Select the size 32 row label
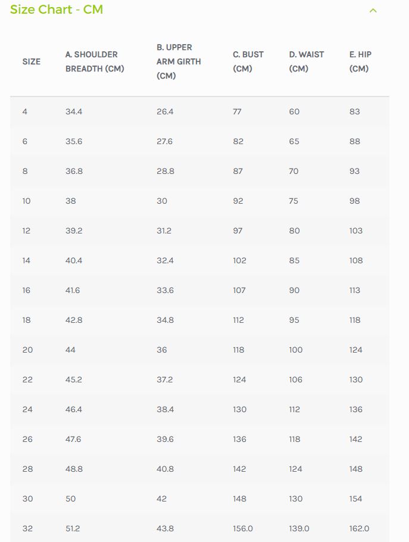The height and width of the screenshot is (542, 409). [x=27, y=528]
